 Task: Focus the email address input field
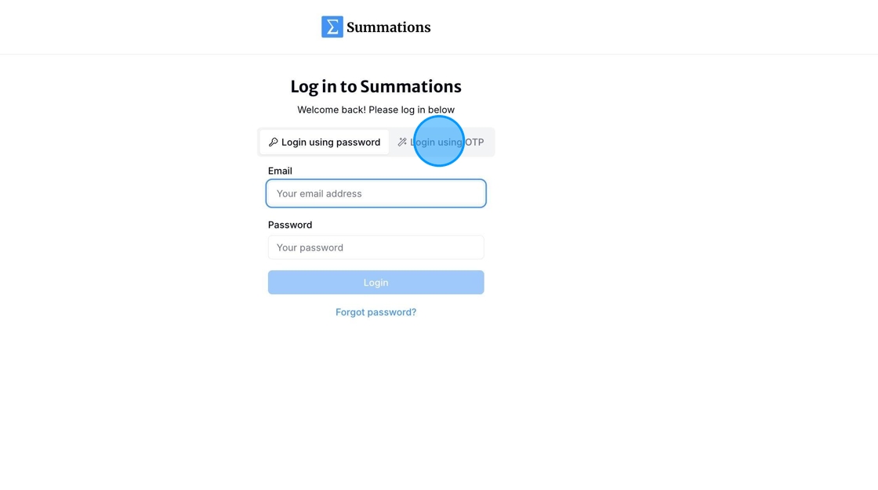coord(376,193)
